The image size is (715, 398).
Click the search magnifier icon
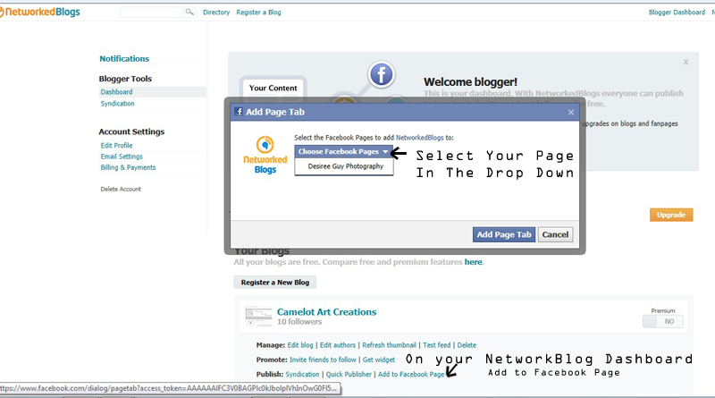[189, 12]
